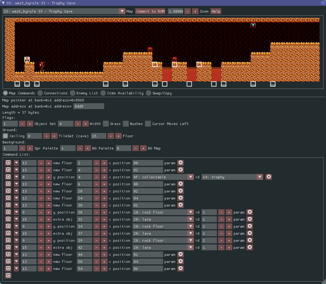
Task: Increase the zoom level with plus
Action: point(195,11)
